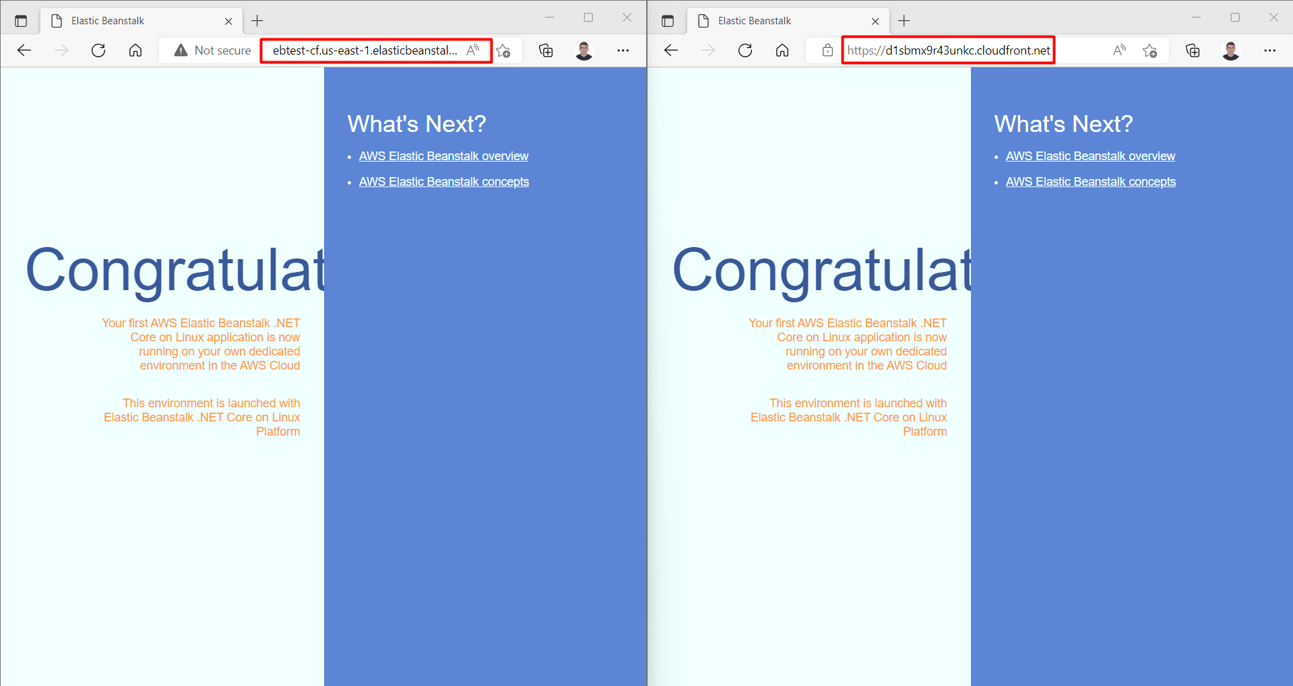1293x686 pixels.
Task: Click the cloudfront.net address bar
Action: 947,50
